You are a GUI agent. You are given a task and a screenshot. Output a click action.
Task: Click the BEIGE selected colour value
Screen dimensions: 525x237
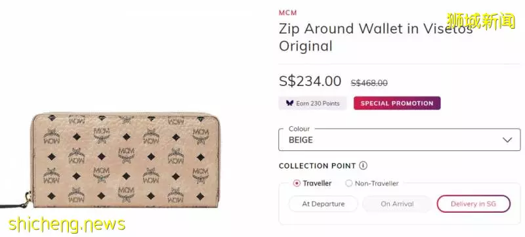(301, 140)
